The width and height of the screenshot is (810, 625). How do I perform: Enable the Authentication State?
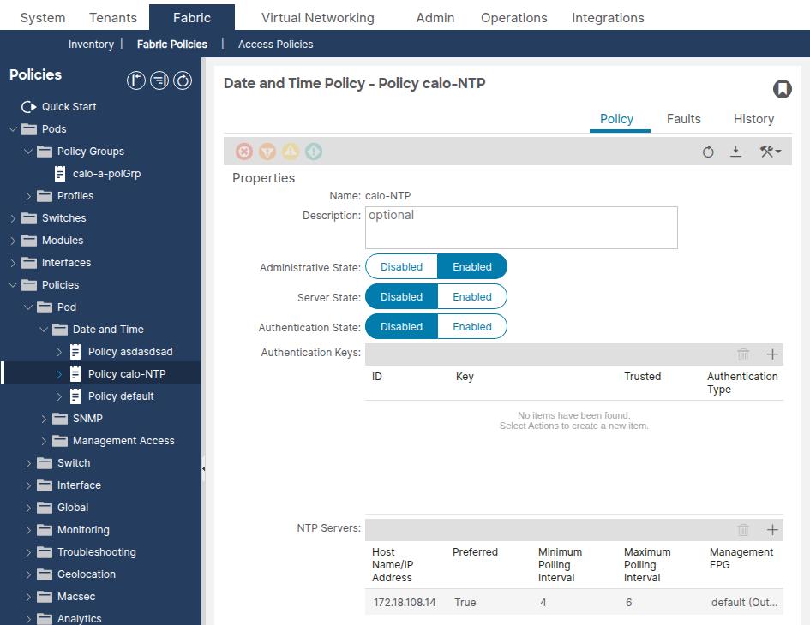click(471, 326)
